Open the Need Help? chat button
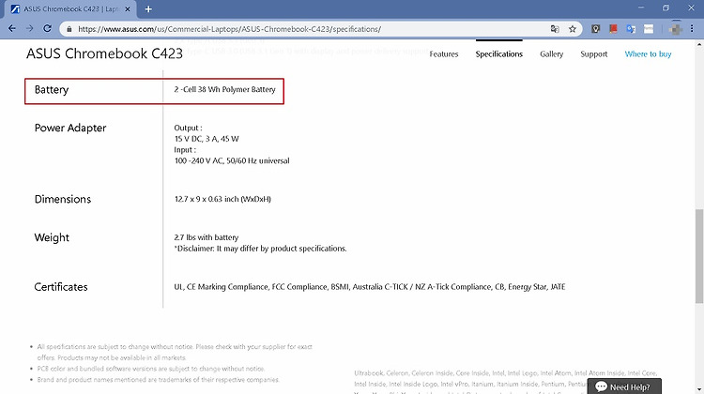Screen dimensions: 704x394 tap(624, 386)
